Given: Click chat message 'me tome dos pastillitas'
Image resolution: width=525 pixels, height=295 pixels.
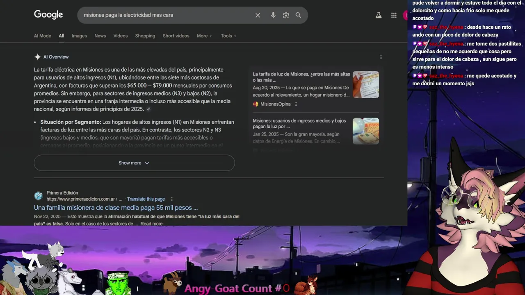Looking at the screenshot, I should (x=467, y=55).
